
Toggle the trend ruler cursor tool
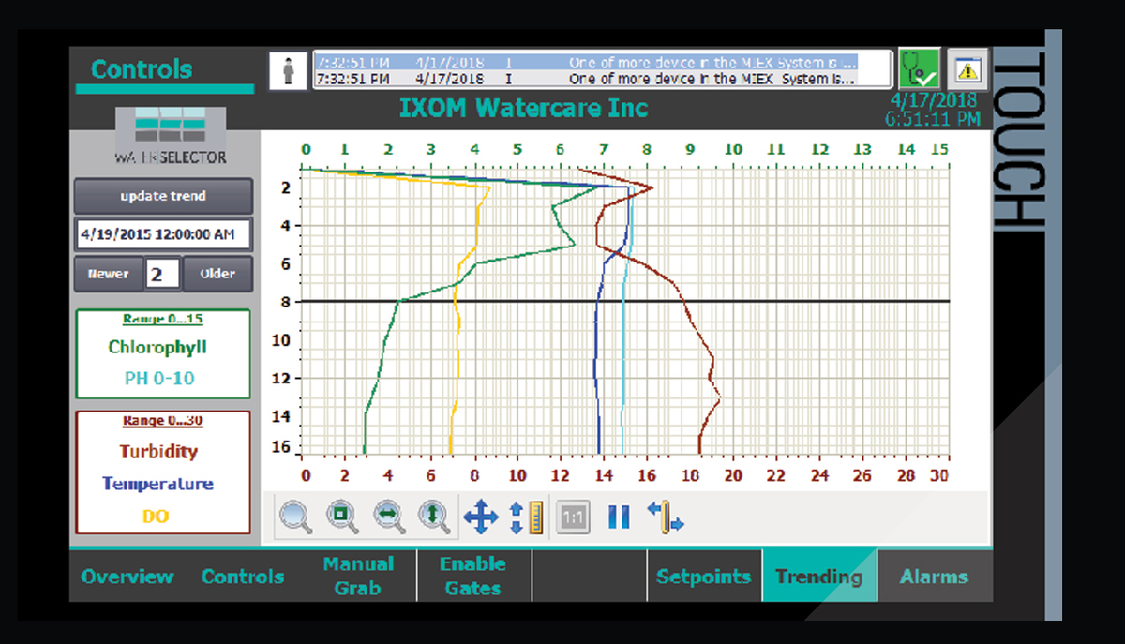click(666, 517)
